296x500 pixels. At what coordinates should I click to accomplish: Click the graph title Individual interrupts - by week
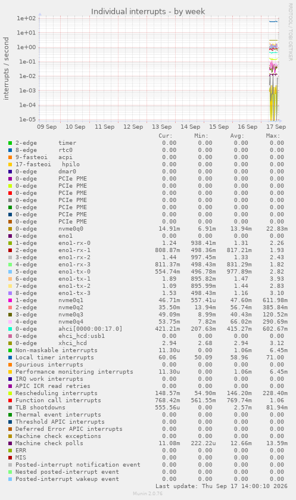148,12
